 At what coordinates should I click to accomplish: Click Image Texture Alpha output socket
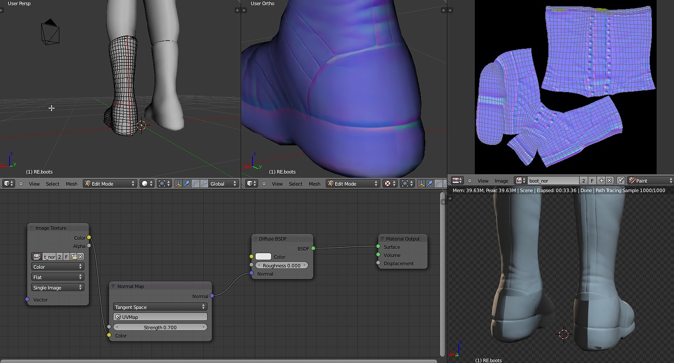point(89,246)
